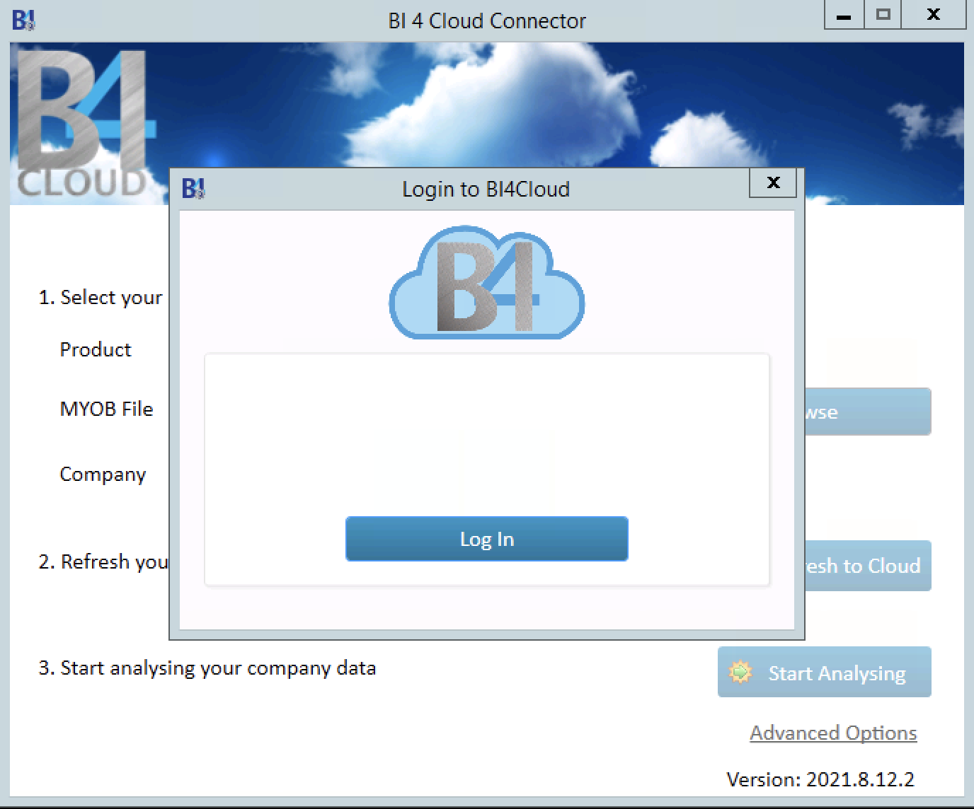Viewport: 974px width, 809px height.
Task: Click the gear icon on Start Analysing button
Action: [x=740, y=672]
